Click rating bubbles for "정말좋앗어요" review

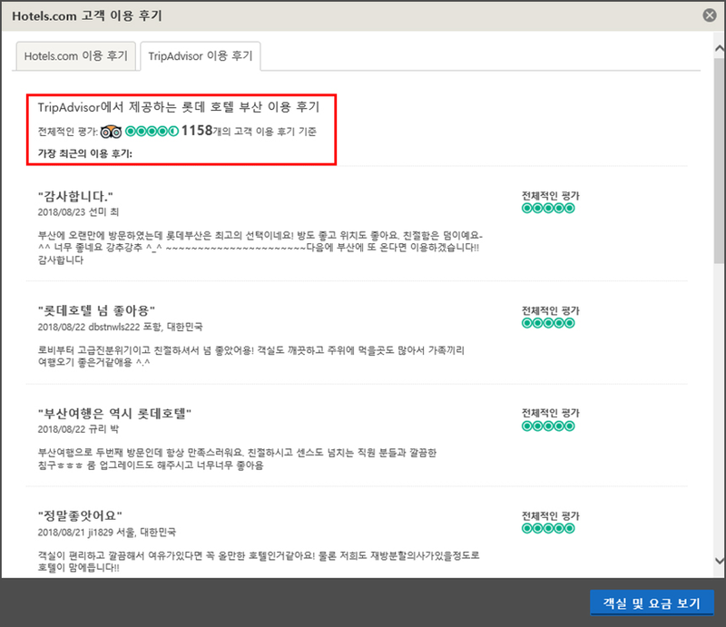coord(548,527)
